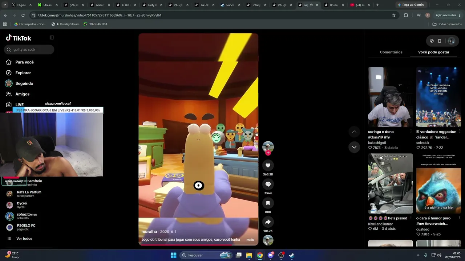Open the Windows Start menu
The width and height of the screenshot is (465, 261).
[x=173, y=255]
